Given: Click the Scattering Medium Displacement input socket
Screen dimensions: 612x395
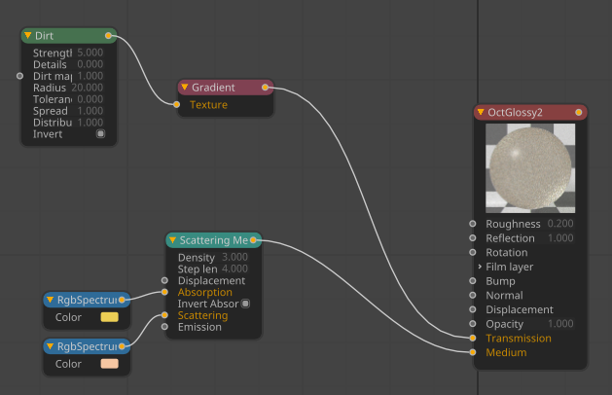Looking at the screenshot, I should pyautogui.click(x=164, y=280).
